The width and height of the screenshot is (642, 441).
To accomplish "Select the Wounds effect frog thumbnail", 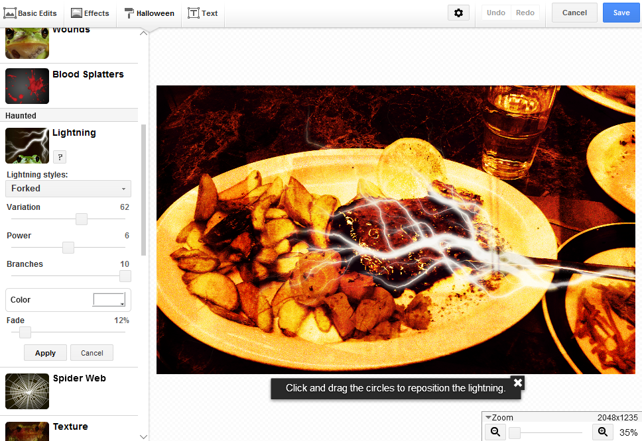I will (27, 43).
